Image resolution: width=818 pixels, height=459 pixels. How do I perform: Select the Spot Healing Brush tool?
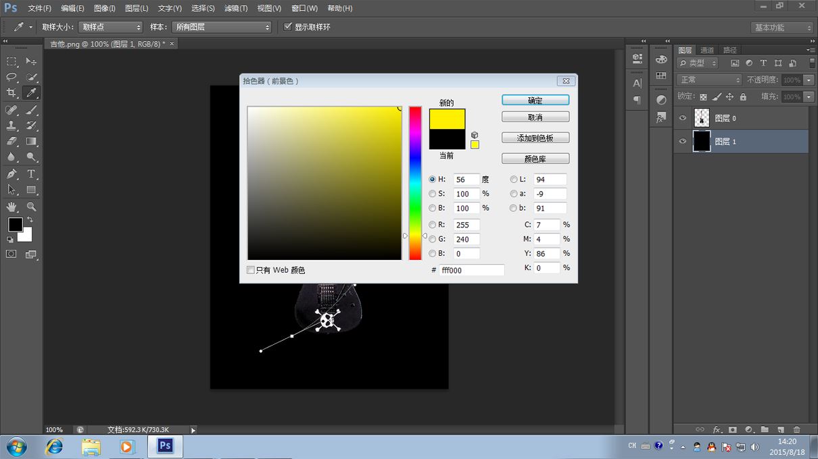(x=11, y=110)
